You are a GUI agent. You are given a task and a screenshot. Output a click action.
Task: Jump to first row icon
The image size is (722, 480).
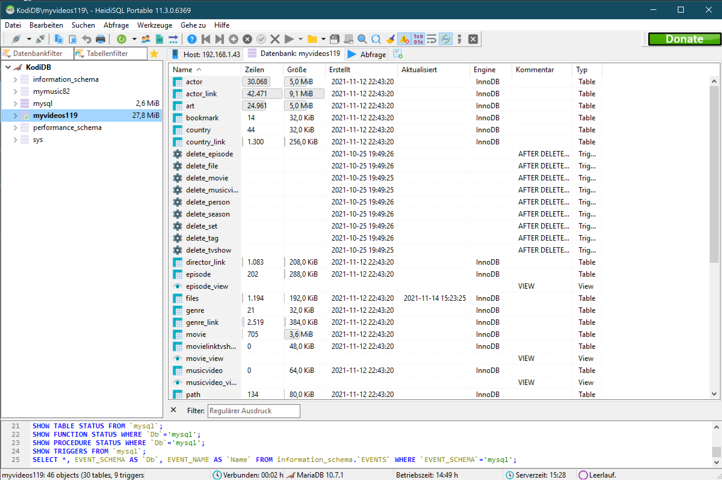(x=206, y=39)
